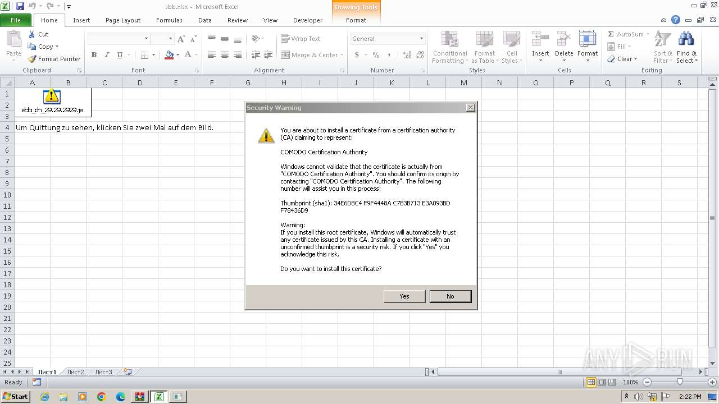The width and height of the screenshot is (719, 404).
Task: Adjust the zoom slider
Action: pyautogui.click(x=680, y=382)
